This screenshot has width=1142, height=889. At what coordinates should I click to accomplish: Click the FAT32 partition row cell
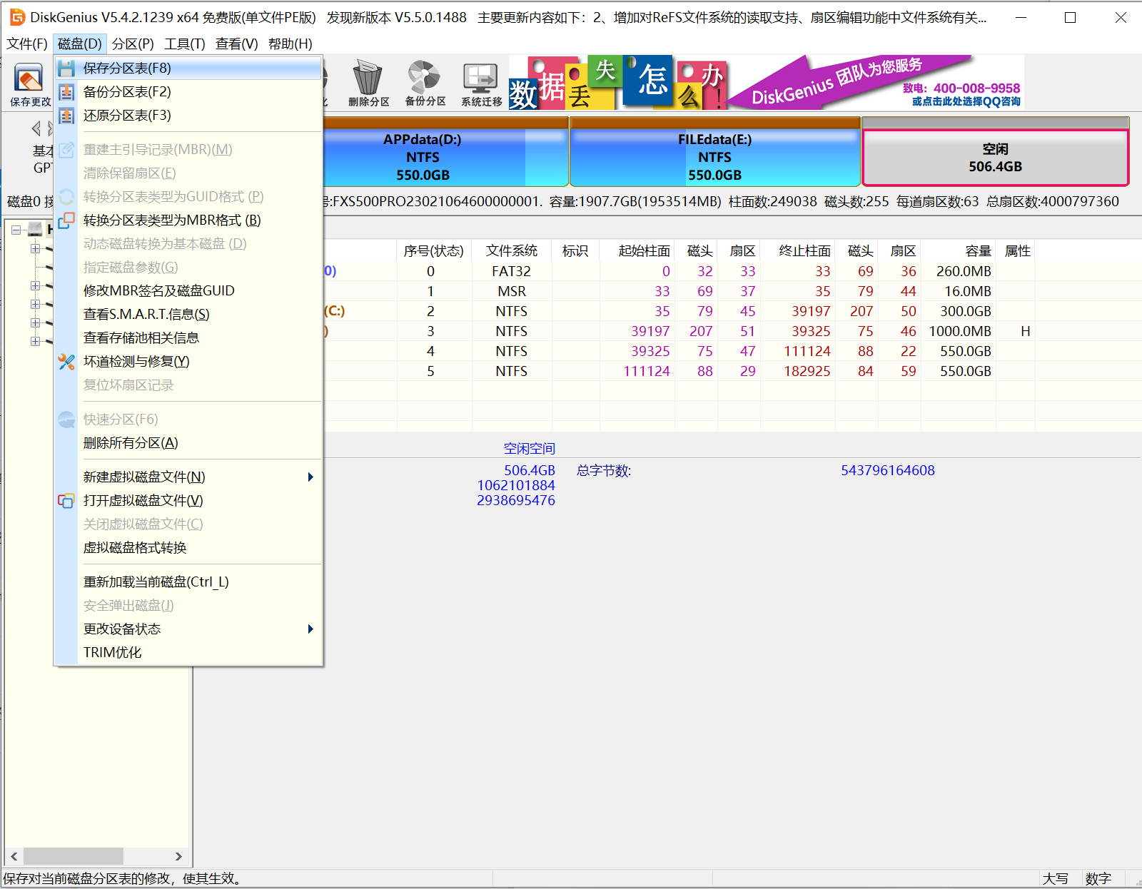[x=512, y=271]
